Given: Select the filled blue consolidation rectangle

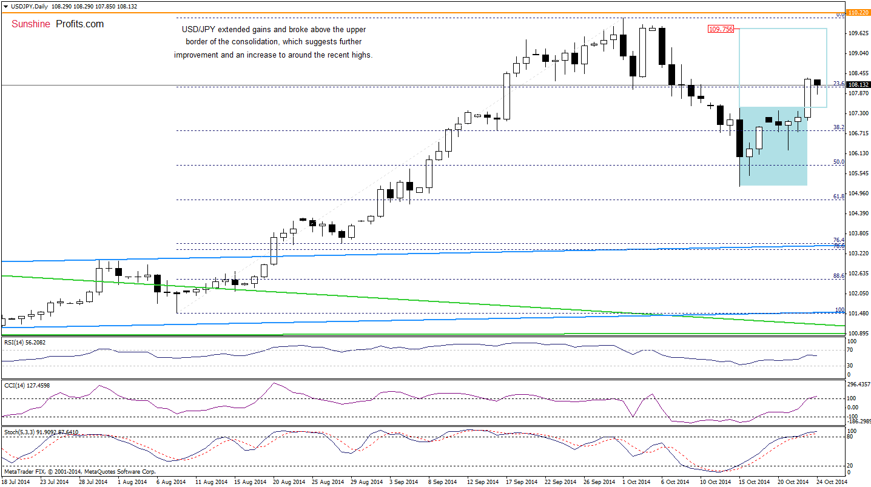Looking at the screenshot, I should click(x=773, y=146).
